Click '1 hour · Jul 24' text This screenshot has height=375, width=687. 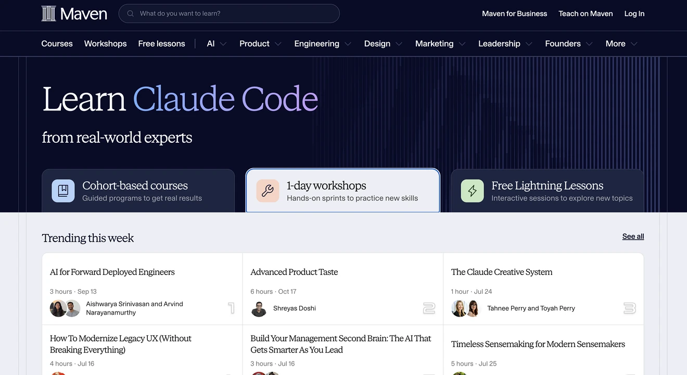[x=472, y=292]
